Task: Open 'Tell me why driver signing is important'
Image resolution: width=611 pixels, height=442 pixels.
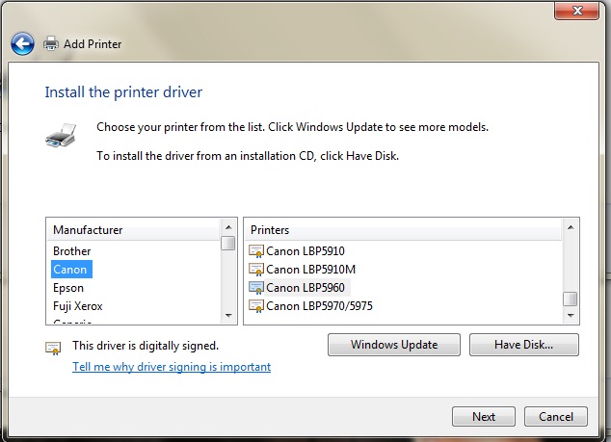Action: pyautogui.click(x=172, y=367)
